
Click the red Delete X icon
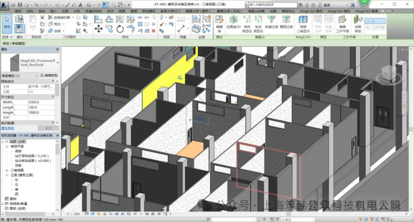153,31
